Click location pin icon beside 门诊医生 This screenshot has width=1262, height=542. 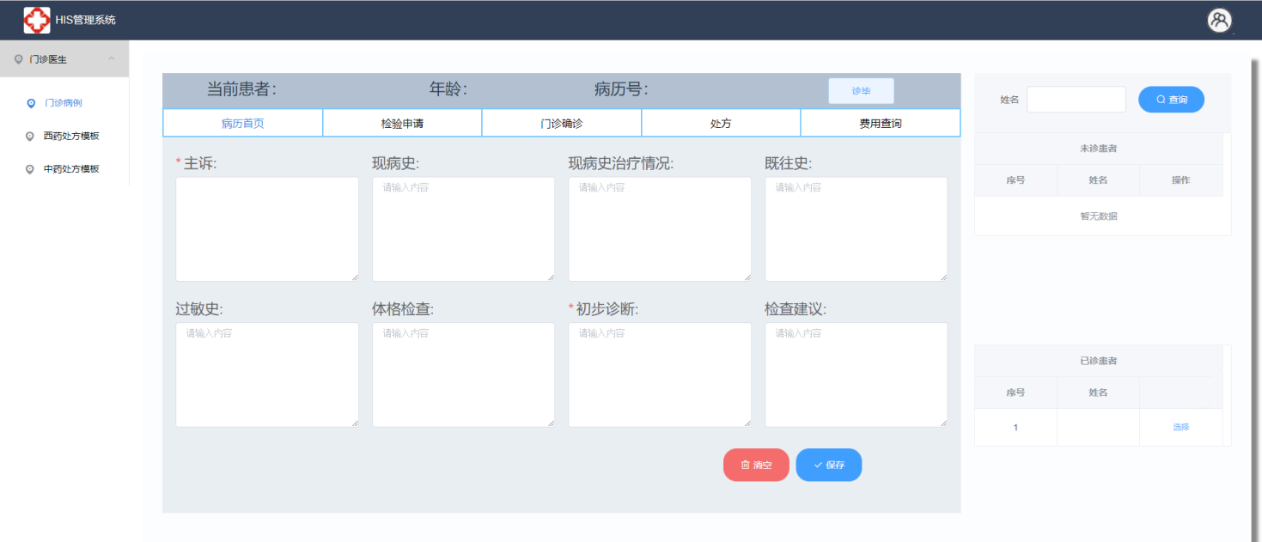[x=19, y=59]
